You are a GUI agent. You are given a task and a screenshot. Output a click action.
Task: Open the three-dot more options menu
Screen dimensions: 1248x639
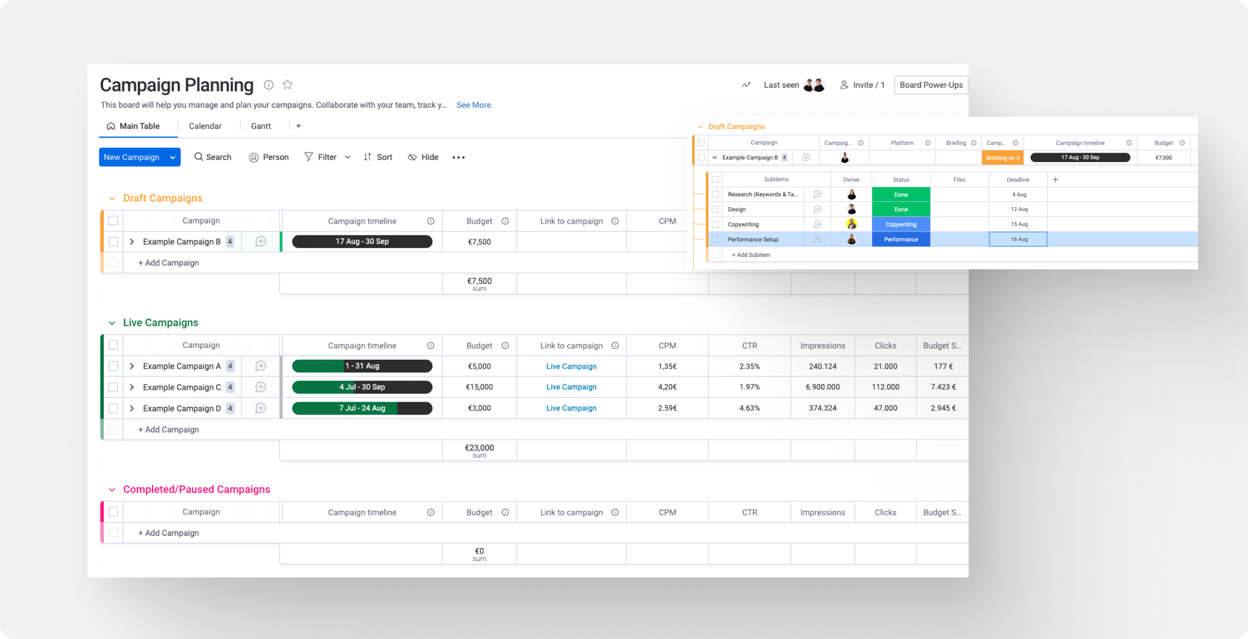click(458, 158)
